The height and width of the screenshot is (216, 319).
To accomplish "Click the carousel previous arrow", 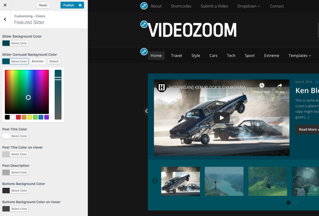I will tap(155, 181).
